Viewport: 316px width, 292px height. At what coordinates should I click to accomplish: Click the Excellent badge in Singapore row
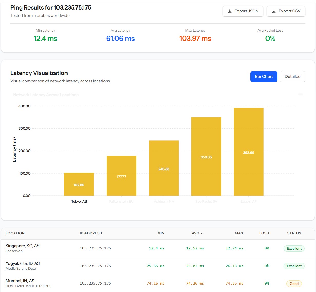[x=294, y=248]
